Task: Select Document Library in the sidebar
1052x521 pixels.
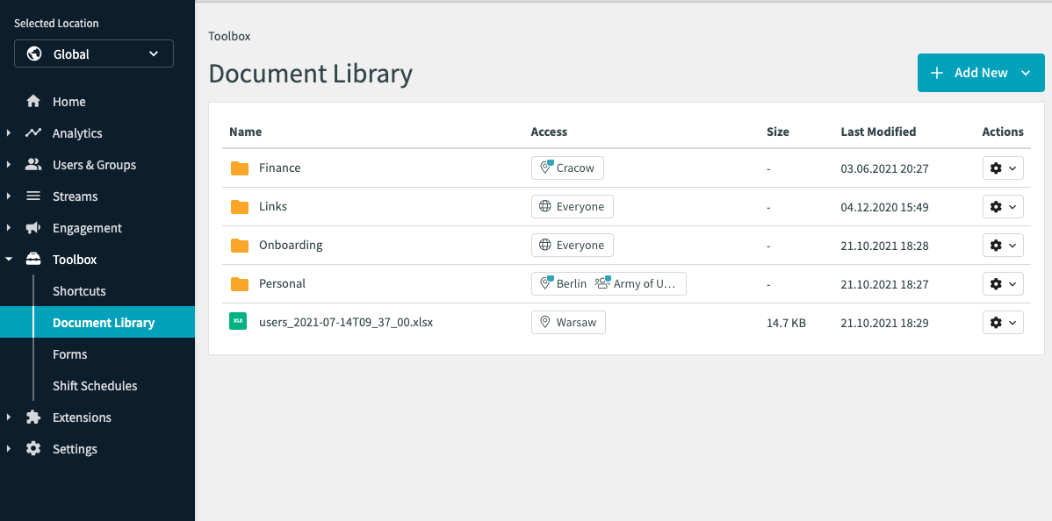Action: (x=97, y=323)
